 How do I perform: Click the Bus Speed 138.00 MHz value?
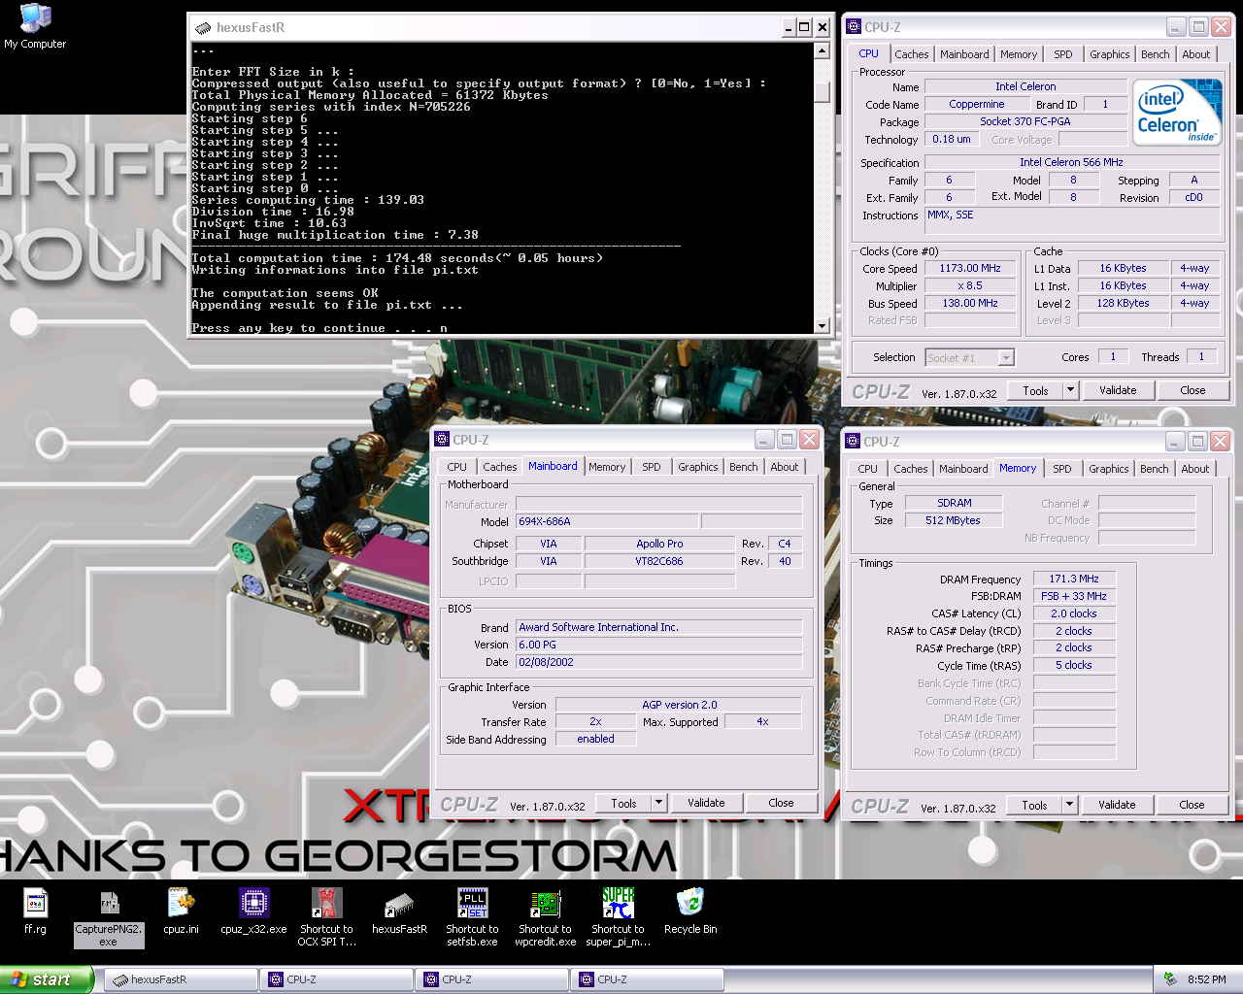coord(969,303)
